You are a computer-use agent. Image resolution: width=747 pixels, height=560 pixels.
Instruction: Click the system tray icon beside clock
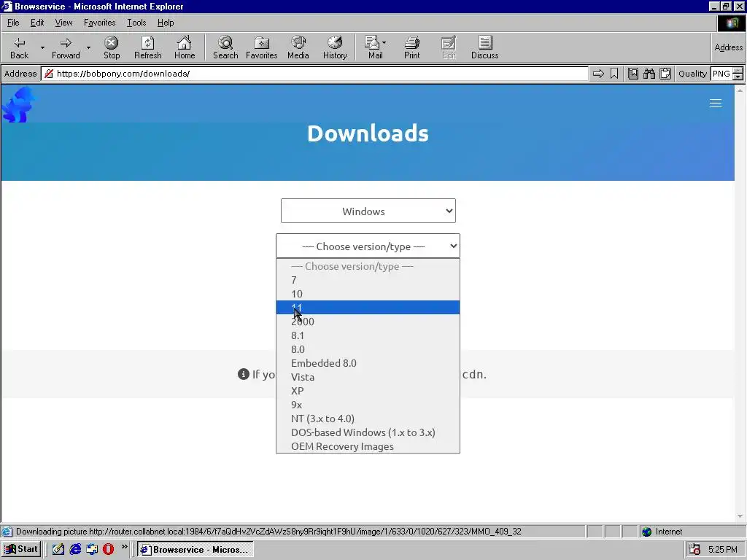coord(694,550)
